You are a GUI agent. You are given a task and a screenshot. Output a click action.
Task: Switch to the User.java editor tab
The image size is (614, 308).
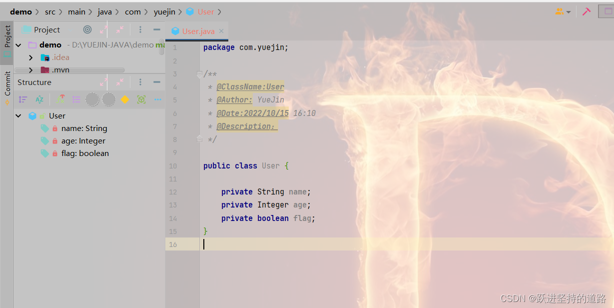[x=198, y=31]
